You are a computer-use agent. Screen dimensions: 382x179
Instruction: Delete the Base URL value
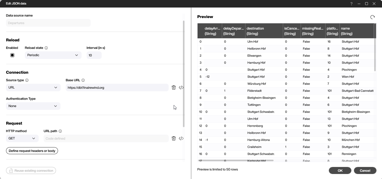[173, 87]
